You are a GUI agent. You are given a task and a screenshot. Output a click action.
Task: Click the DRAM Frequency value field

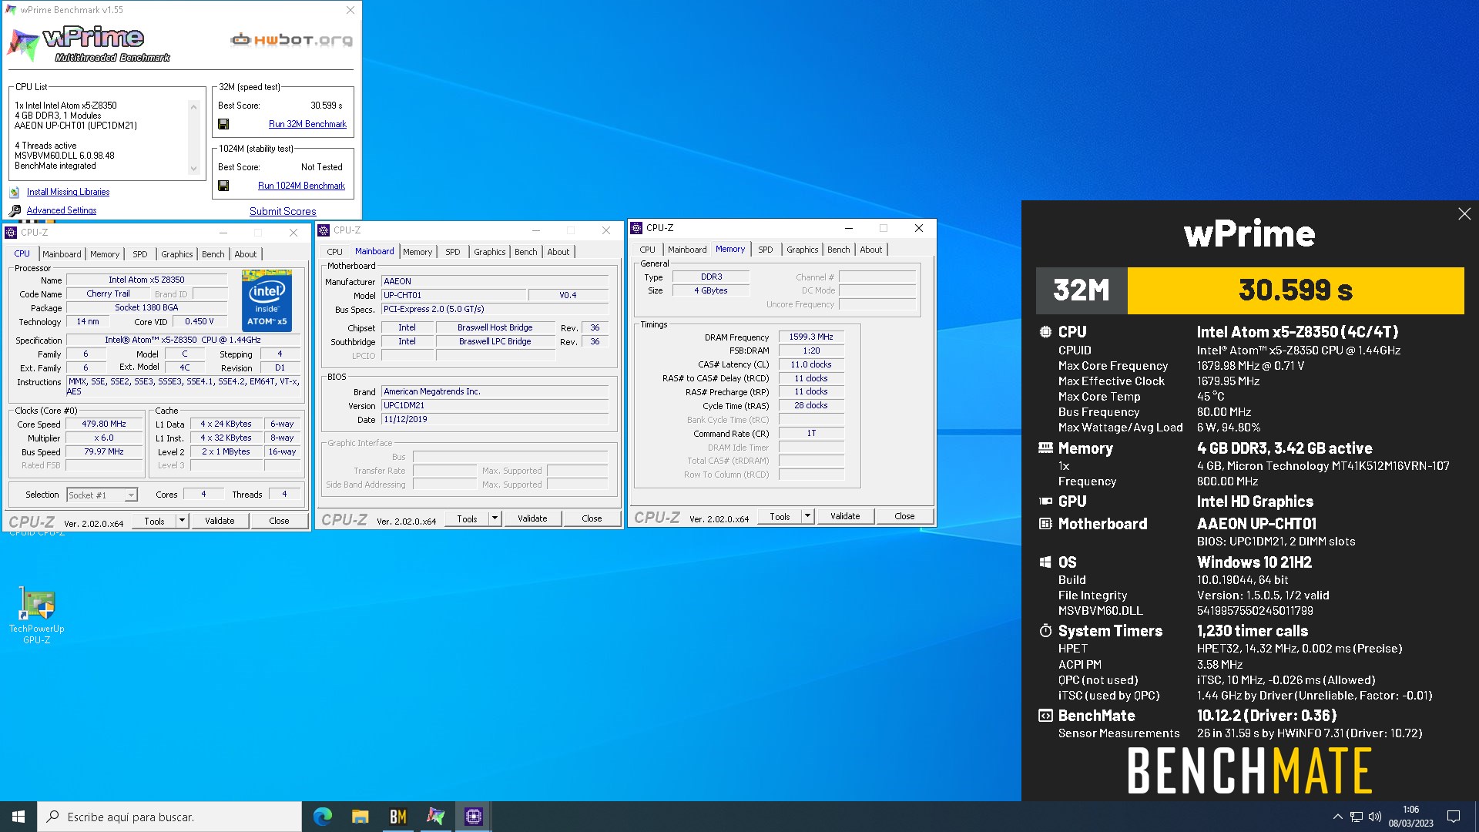[x=811, y=337]
